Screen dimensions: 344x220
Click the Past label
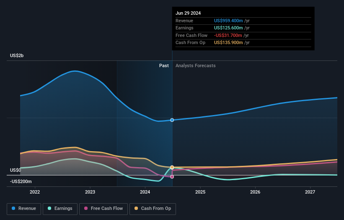click(x=164, y=65)
